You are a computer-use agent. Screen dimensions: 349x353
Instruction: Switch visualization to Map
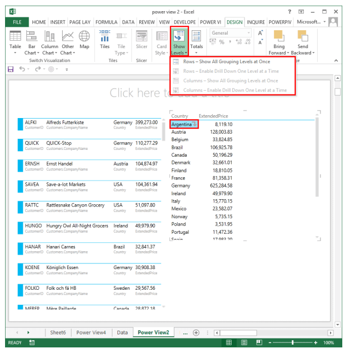point(84,40)
